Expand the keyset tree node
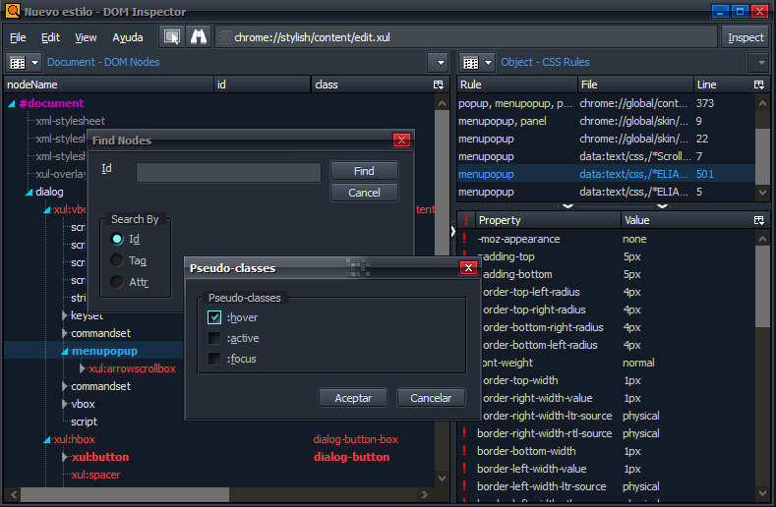Screen dimensions: 776x507 tap(64, 315)
